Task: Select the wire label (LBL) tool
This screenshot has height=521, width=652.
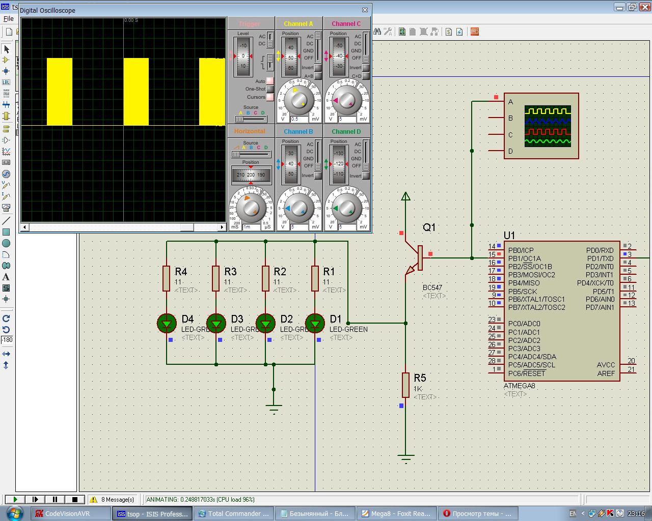Action: pos(6,82)
